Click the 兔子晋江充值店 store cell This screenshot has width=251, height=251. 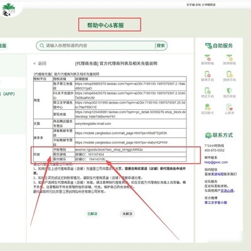pos(64,86)
